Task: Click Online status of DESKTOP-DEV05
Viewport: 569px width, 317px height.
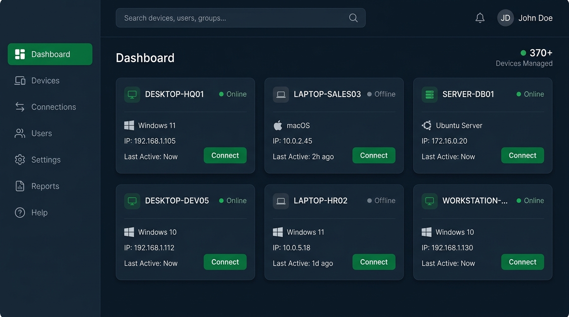Action: (233, 201)
